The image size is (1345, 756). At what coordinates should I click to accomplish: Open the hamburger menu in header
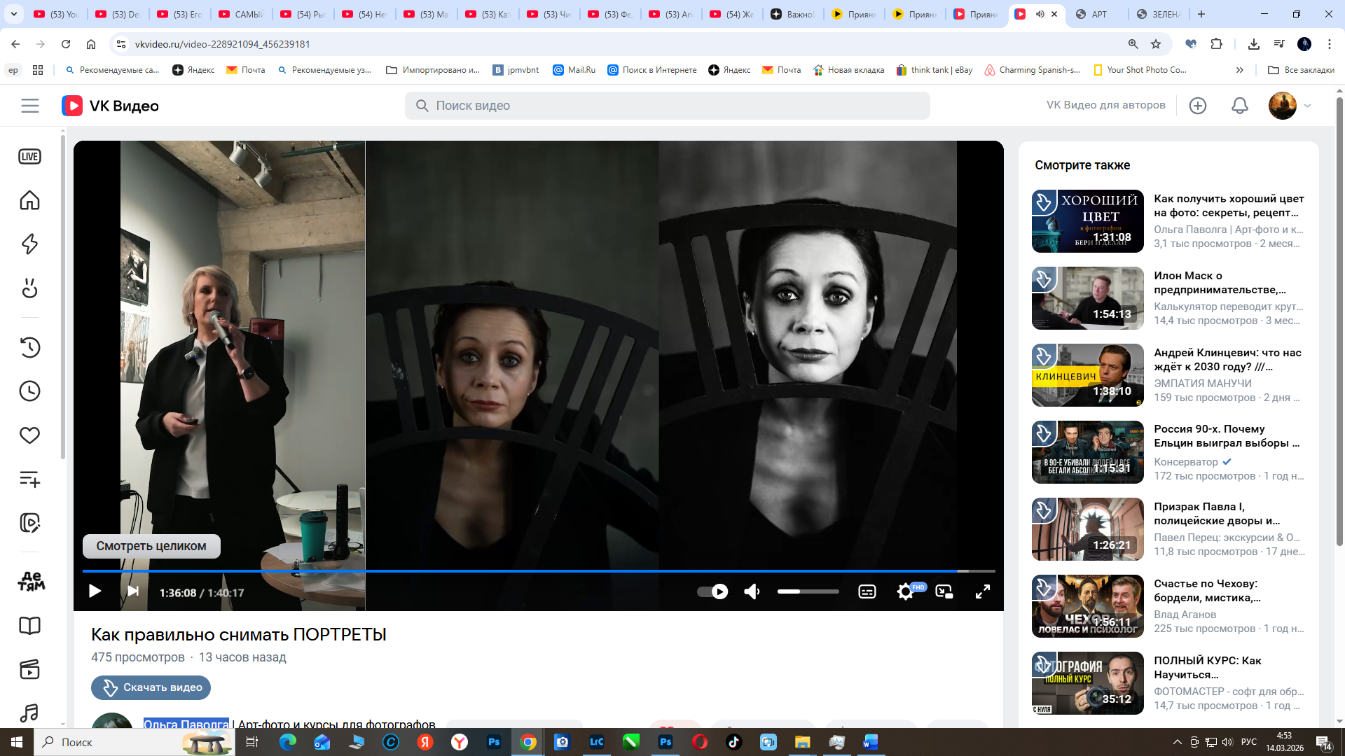point(30,106)
